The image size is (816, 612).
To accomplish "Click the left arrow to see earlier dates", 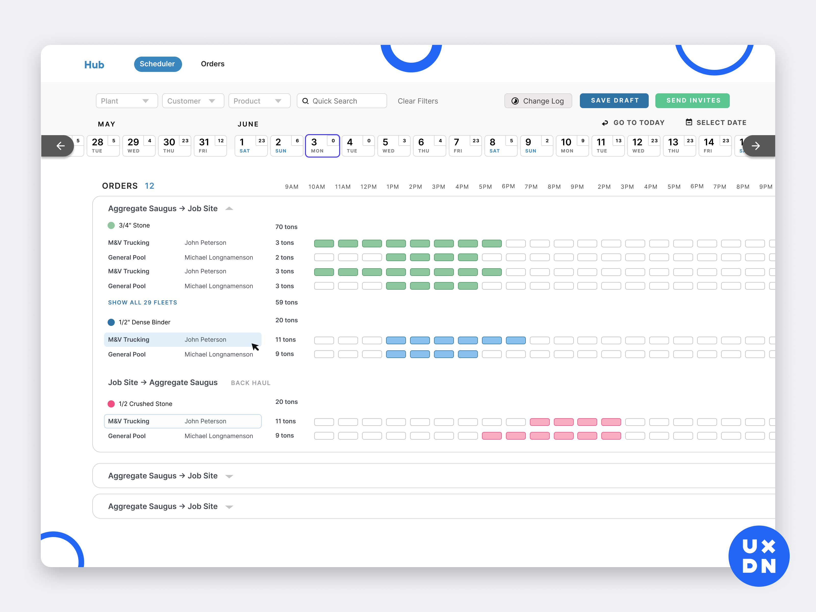I will click(60, 146).
